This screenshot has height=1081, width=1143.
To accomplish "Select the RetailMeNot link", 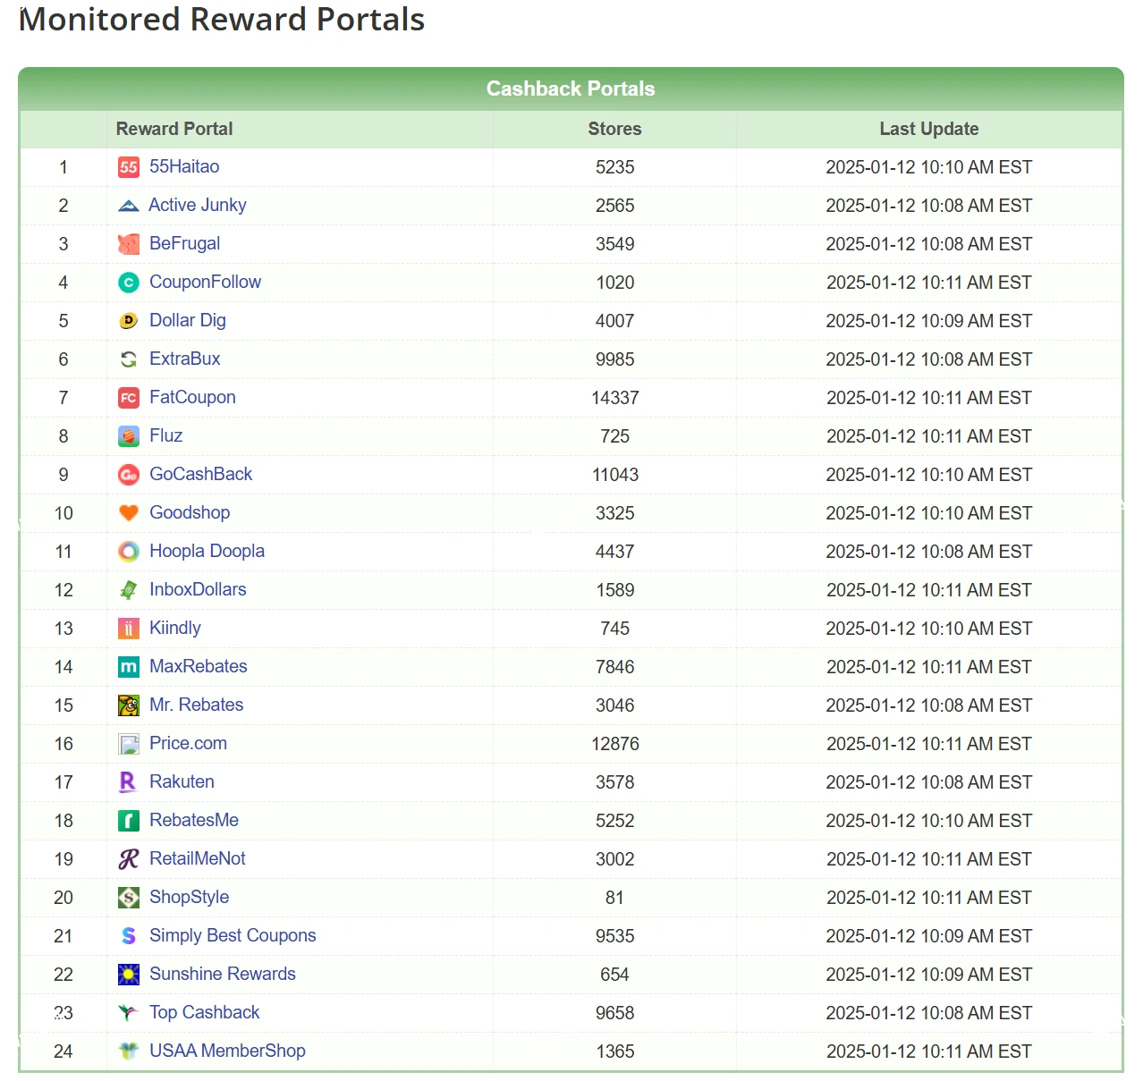I will tap(197, 858).
